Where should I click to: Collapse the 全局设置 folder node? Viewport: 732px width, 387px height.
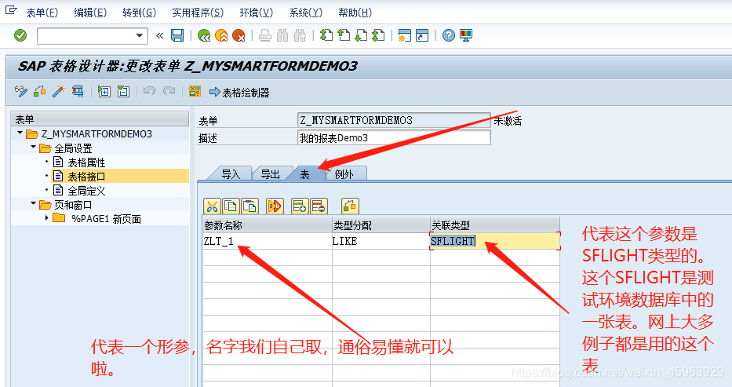[33, 147]
